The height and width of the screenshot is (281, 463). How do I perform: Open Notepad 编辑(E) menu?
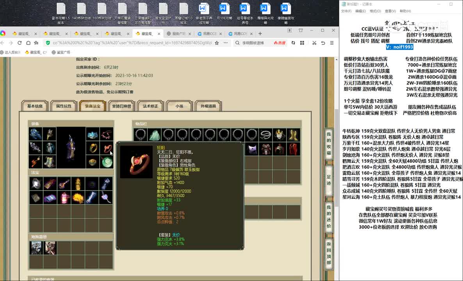click(x=360, y=11)
